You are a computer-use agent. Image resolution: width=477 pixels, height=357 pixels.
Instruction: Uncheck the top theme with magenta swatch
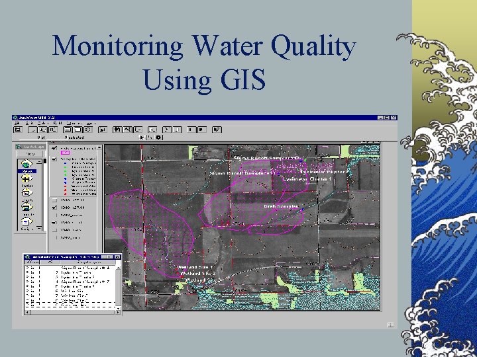54,148
